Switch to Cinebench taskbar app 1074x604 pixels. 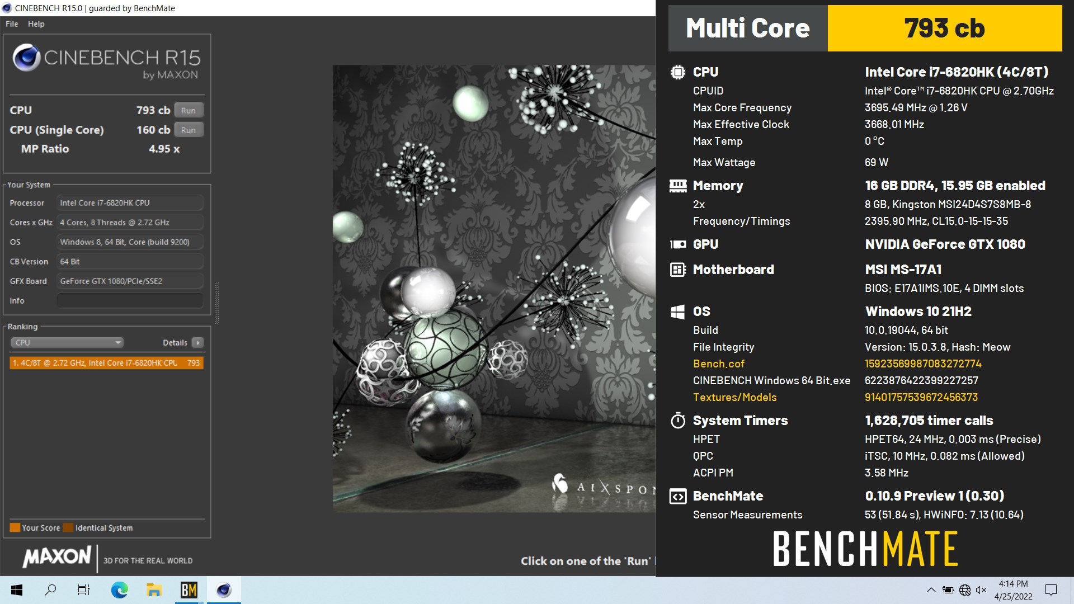[224, 590]
